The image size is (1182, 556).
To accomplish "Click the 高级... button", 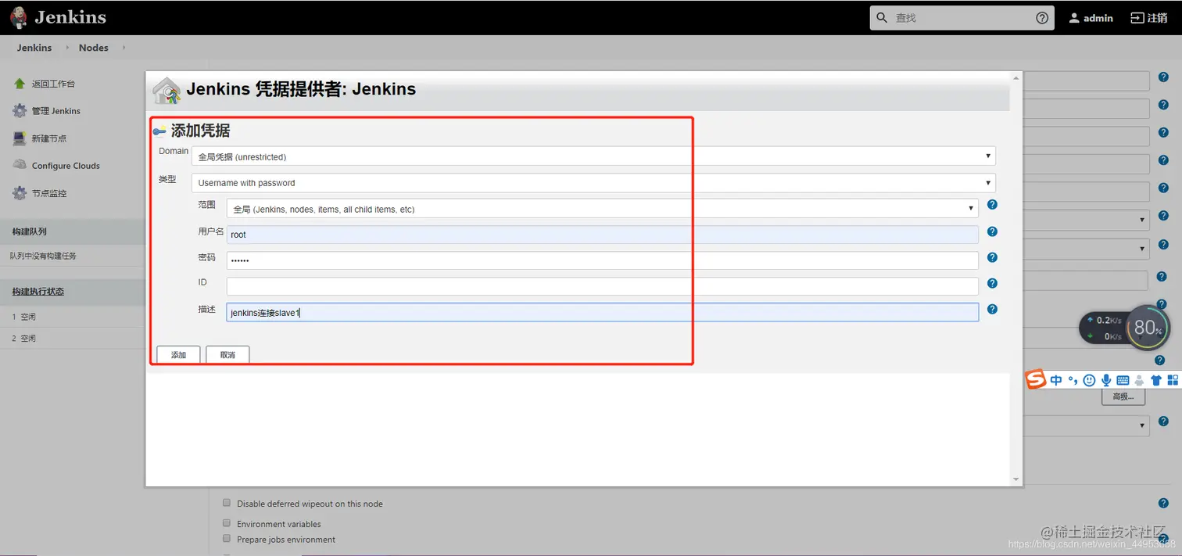I will click(x=1123, y=396).
